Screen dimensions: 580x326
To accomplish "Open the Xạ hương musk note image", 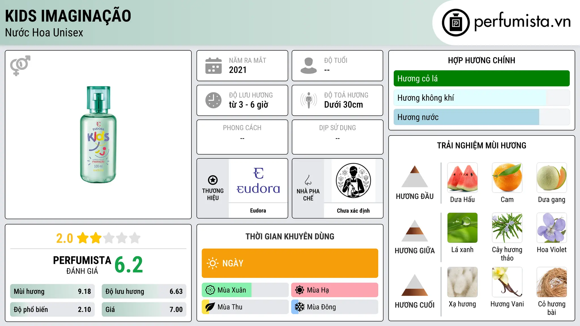I will pos(462,282).
